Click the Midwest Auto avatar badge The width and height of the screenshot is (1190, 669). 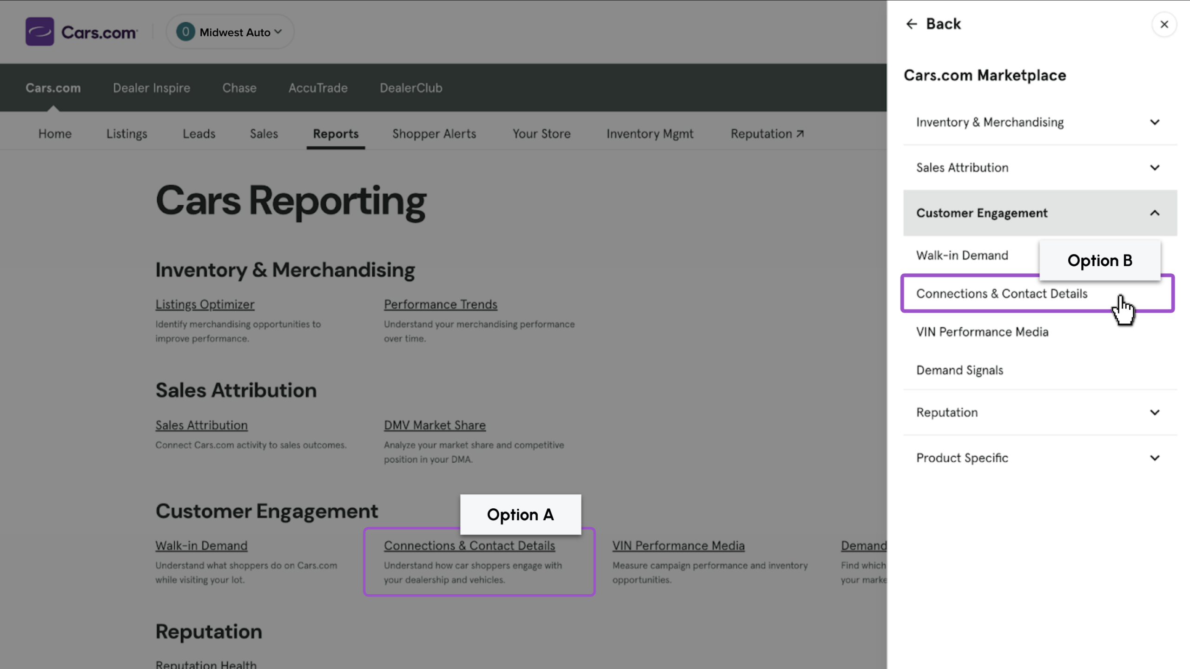[185, 32]
